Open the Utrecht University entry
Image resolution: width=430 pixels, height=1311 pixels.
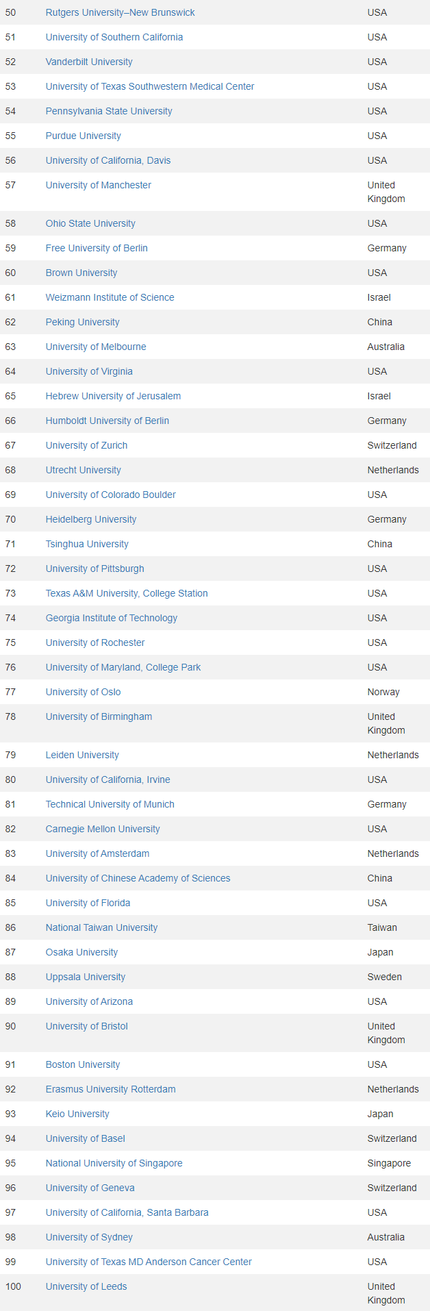click(83, 470)
